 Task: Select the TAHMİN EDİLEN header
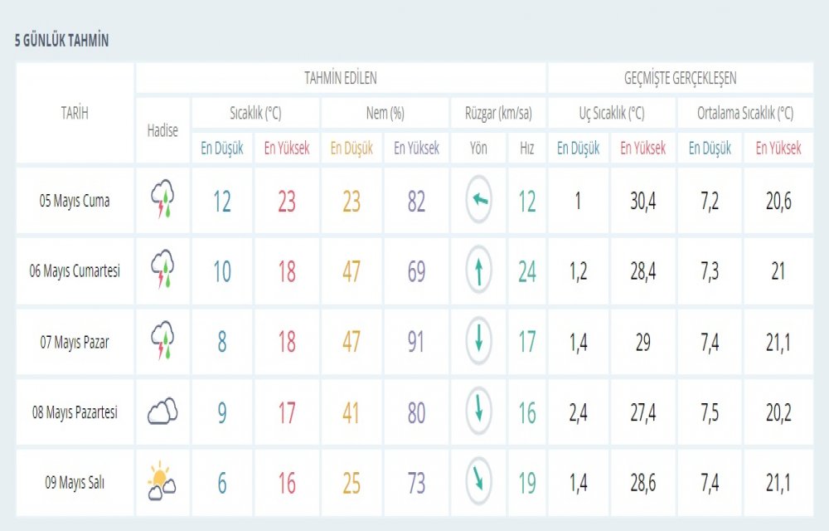click(x=340, y=79)
